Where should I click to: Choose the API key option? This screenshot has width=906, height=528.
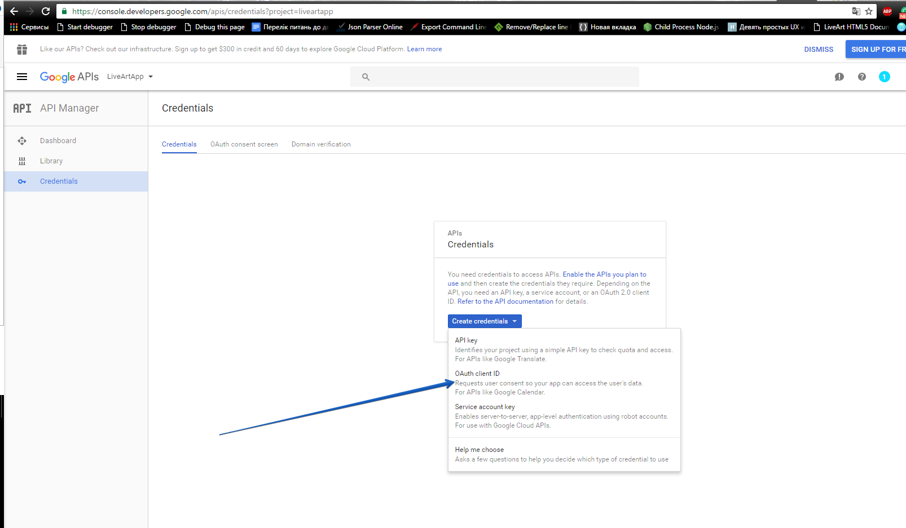pyautogui.click(x=564, y=349)
